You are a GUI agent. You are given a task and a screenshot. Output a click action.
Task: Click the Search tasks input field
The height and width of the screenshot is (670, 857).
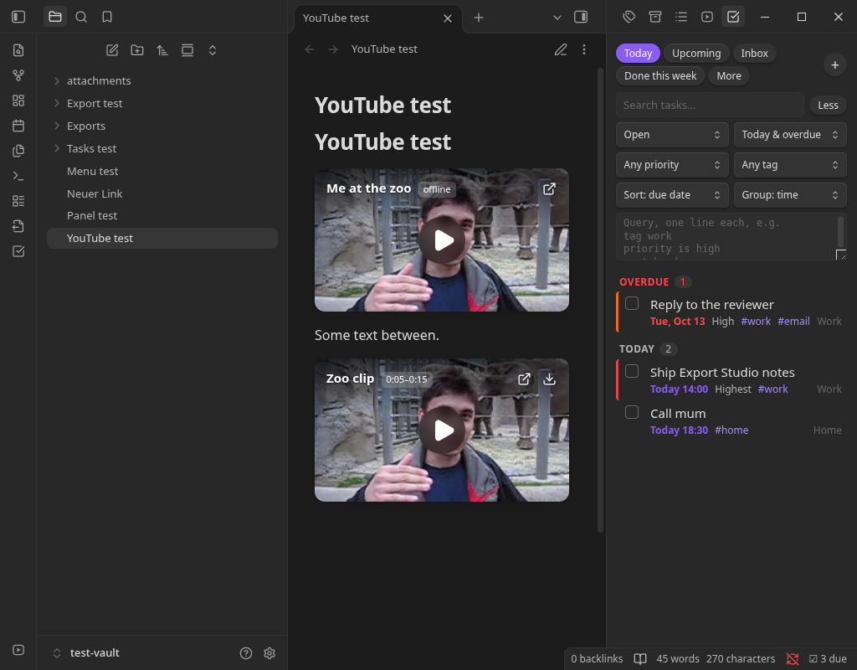[710, 106]
